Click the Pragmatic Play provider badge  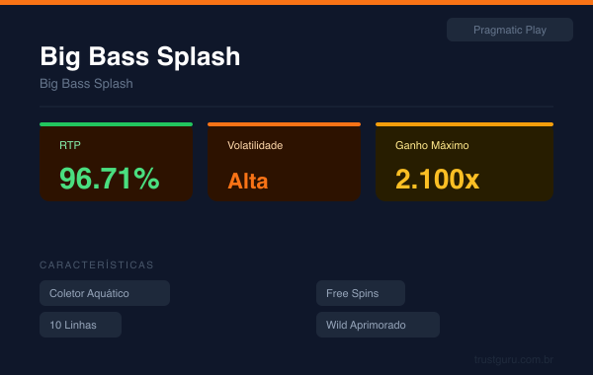pos(509,30)
